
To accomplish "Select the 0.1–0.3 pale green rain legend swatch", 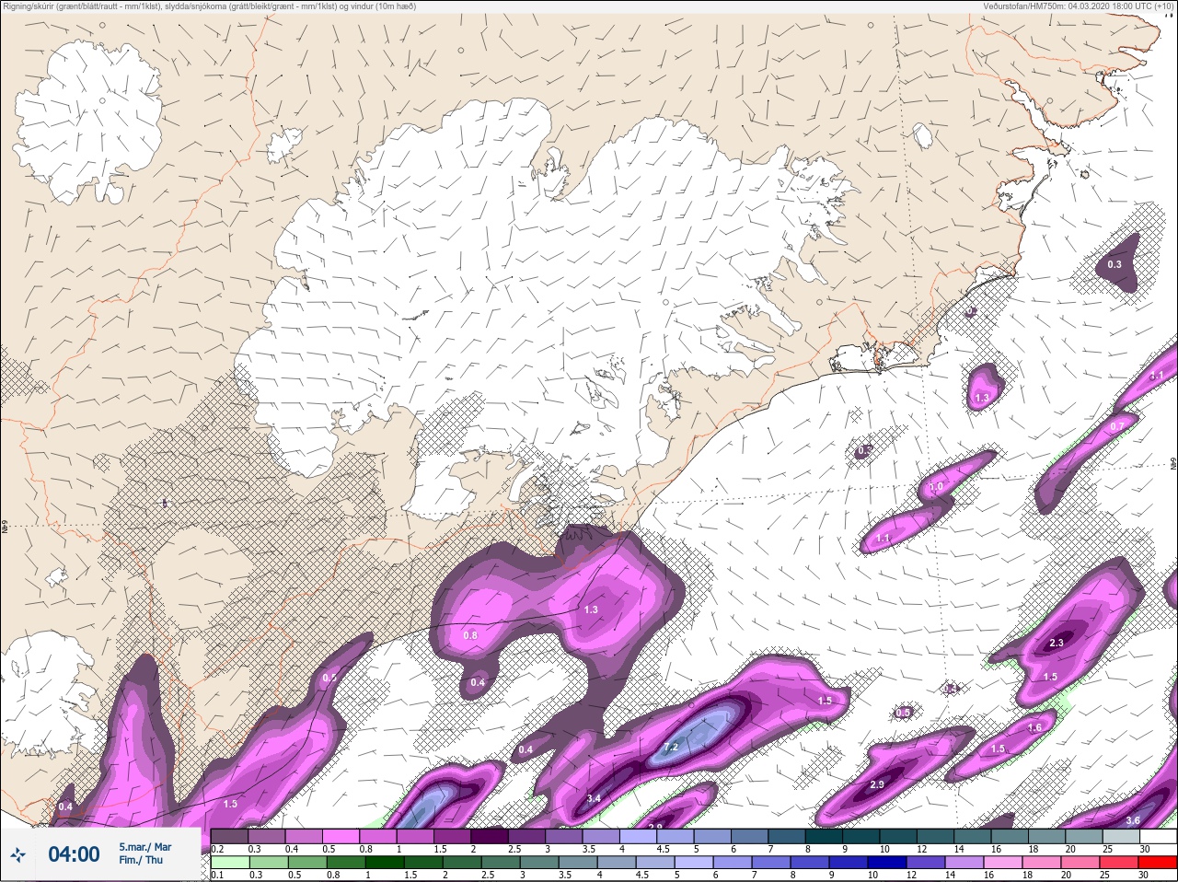I will coord(230,863).
